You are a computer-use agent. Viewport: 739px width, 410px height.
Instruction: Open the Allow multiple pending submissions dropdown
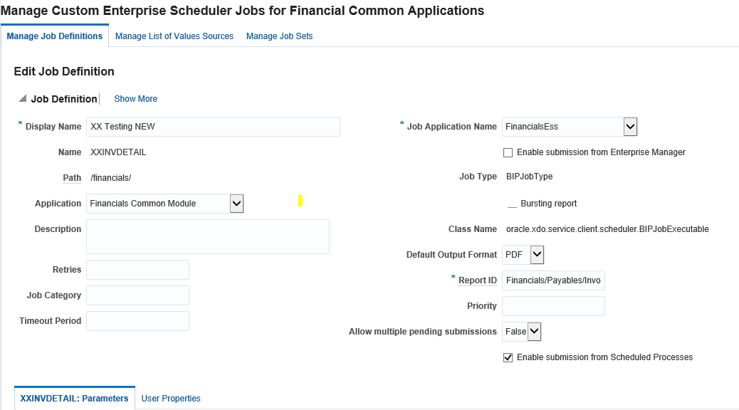(x=533, y=331)
